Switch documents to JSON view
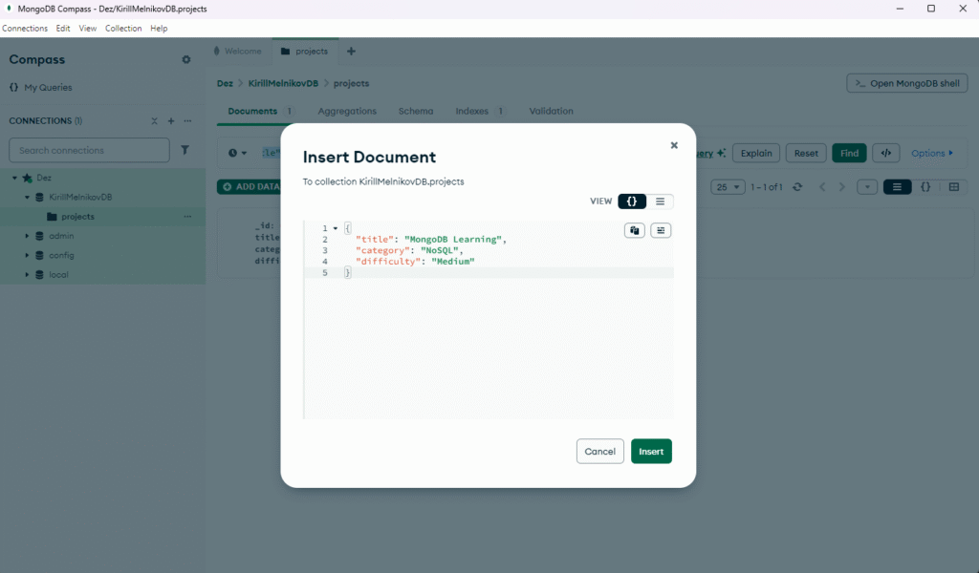 925,187
